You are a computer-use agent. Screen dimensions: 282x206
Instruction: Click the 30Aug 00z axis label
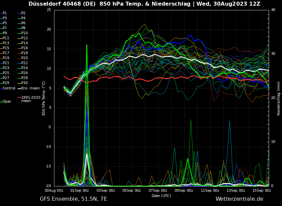54,191
